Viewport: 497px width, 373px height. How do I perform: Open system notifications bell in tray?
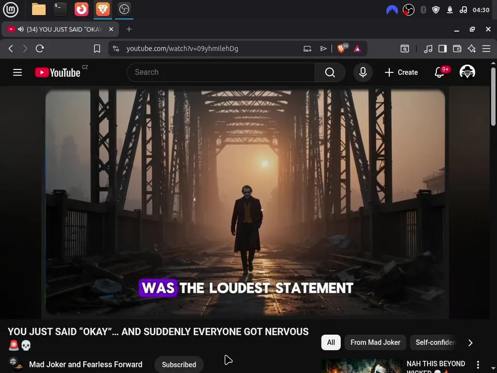(x=450, y=10)
